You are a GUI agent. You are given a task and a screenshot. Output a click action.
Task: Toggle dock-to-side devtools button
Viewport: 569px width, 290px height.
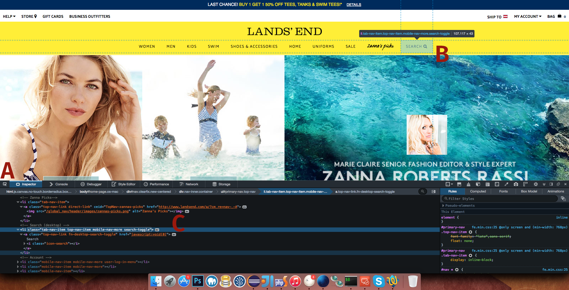click(x=551, y=184)
